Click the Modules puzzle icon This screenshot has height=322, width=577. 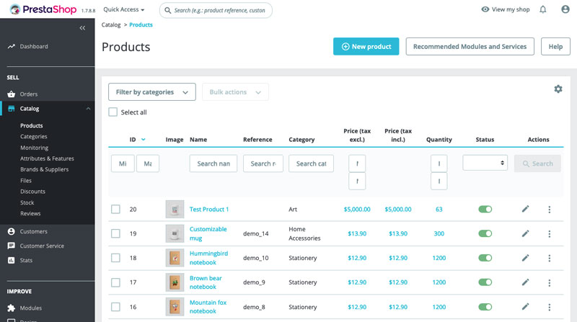click(12, 308)
